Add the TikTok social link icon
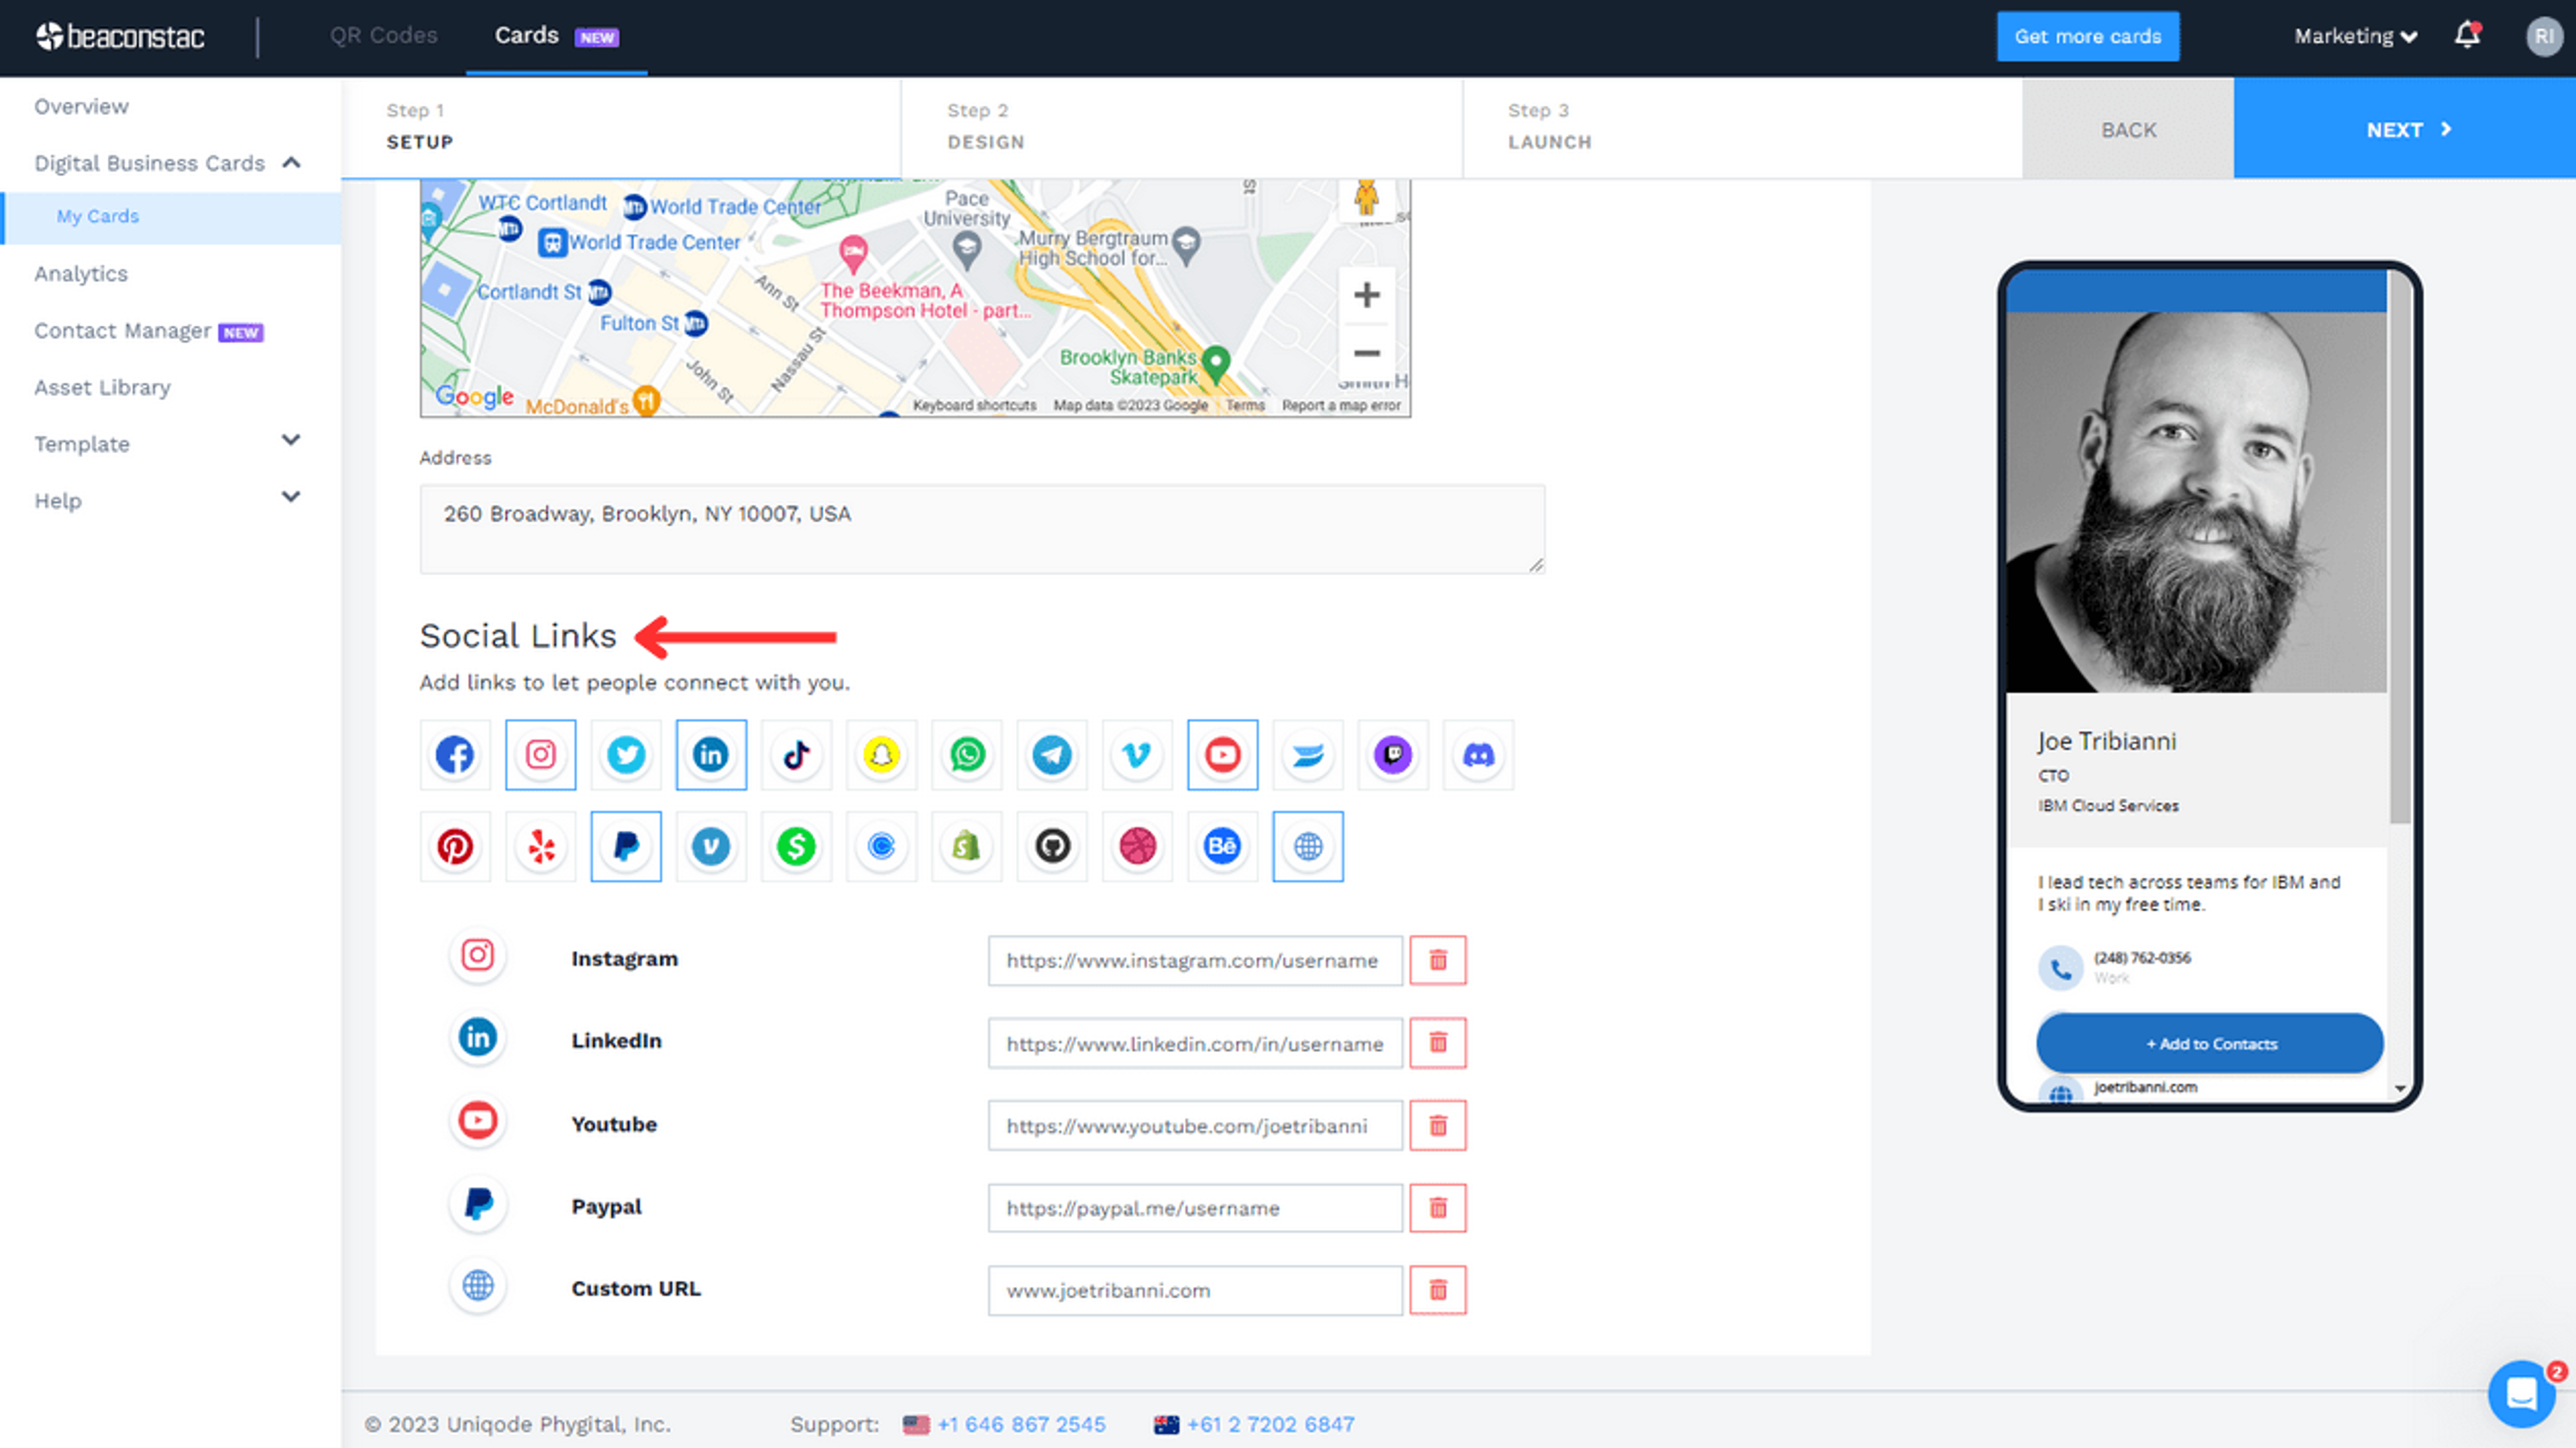This screenshot has width=2576, height=1448. [796, 755]
